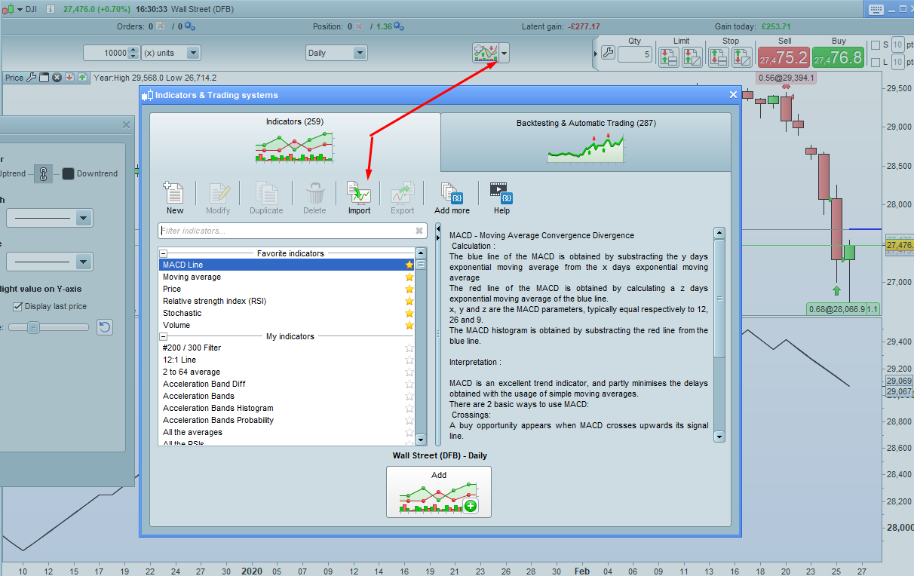The height and width of the screenshot is (576, 914).
Task: Cancel all orders X icon
Action: click(x=161, y=26)
